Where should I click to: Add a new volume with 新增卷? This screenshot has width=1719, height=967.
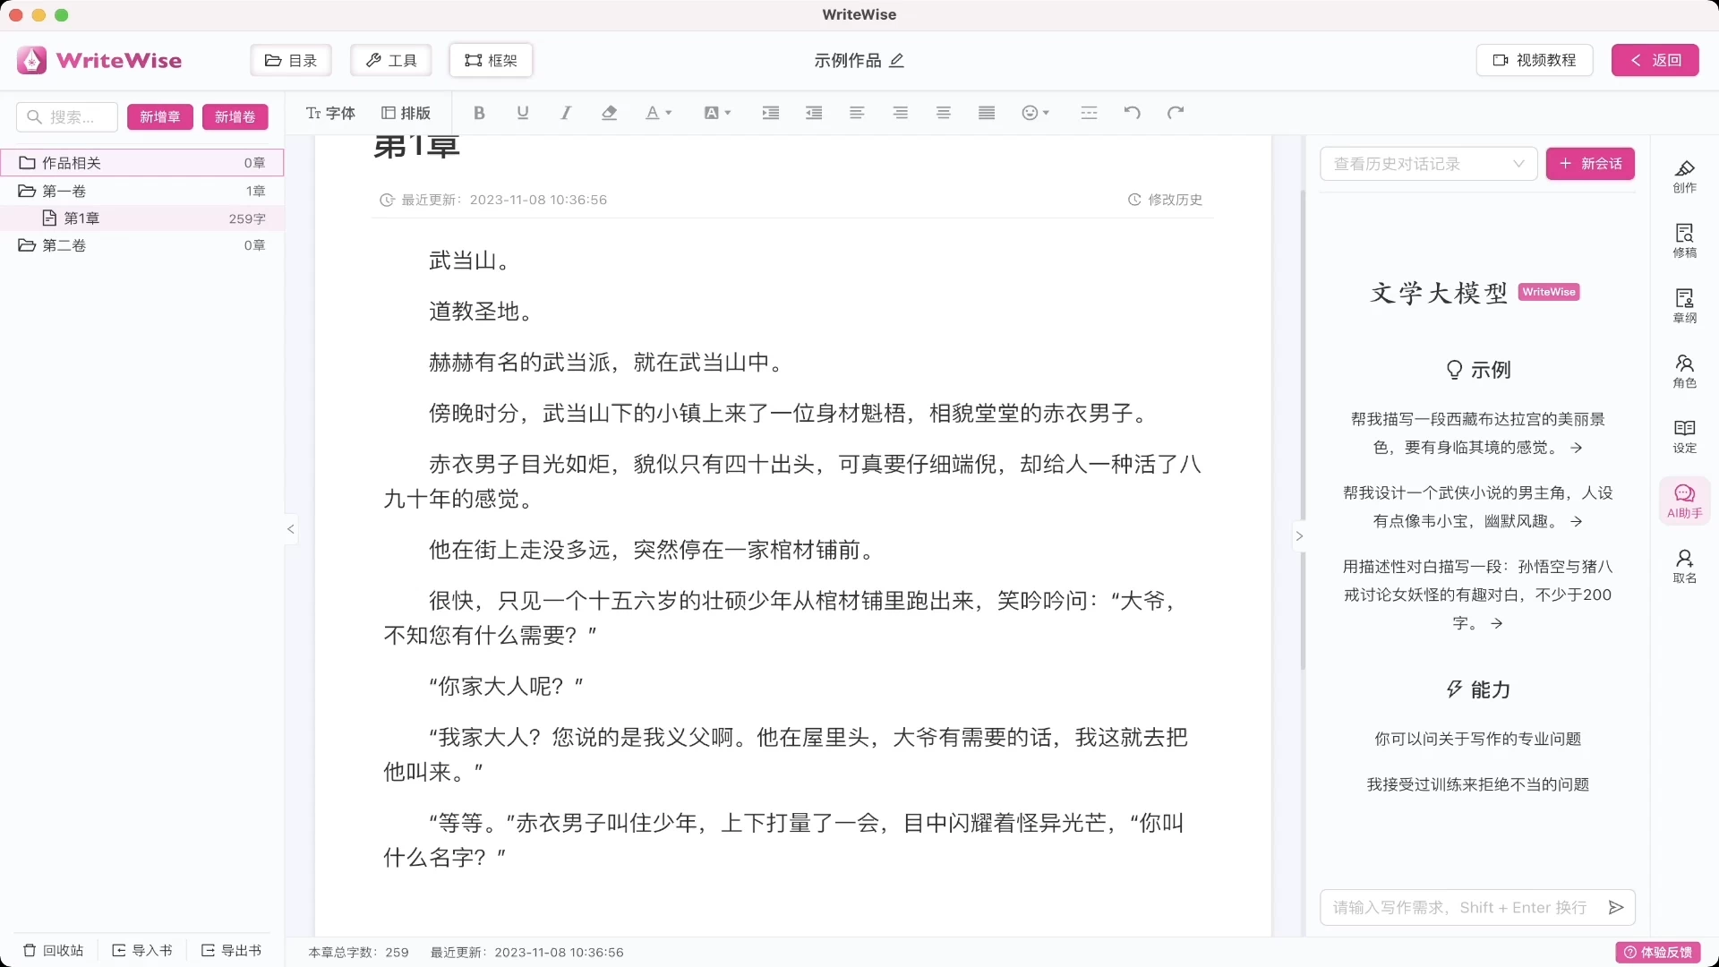pos(235,116)
